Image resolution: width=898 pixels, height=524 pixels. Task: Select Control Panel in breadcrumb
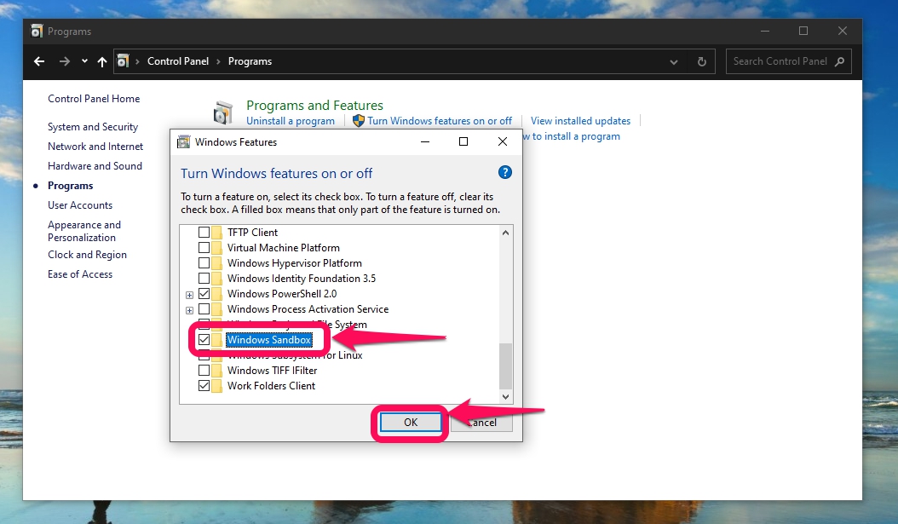[x=177, y=61]
